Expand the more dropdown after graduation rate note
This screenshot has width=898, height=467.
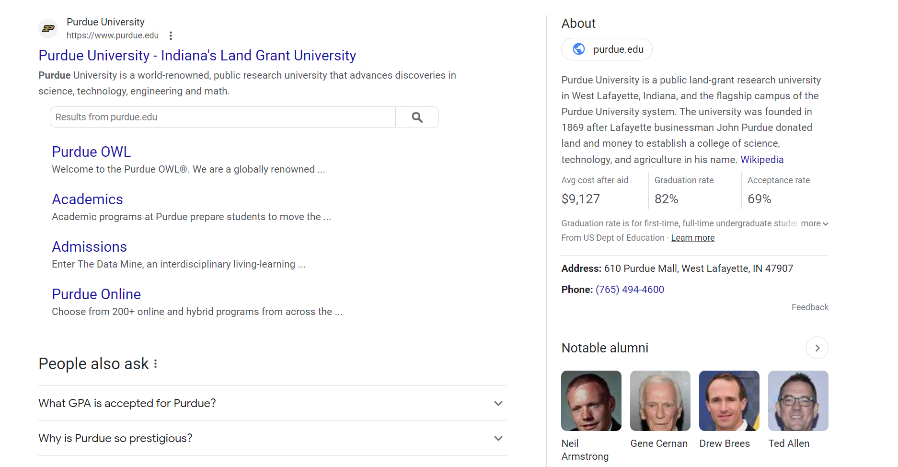point(814,223)
